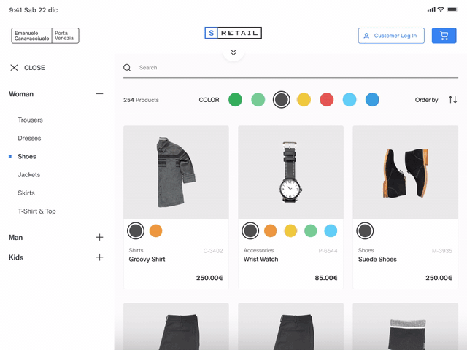Select orange color for Groovy Shirt

[x=155, y=231]
